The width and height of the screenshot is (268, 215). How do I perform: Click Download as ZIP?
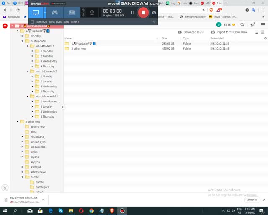pos(191,32)
